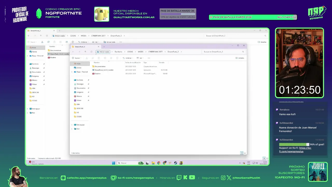Open Steam from taskbar
Viewport: 332px width, 187px height.
pyautogui.click(x=176, y=163)
